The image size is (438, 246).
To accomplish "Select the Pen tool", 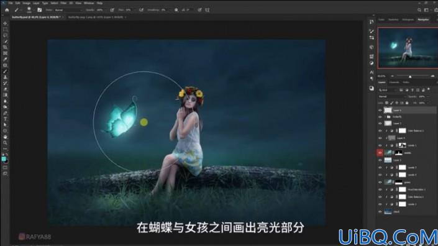I will click(x=5, y=113).
